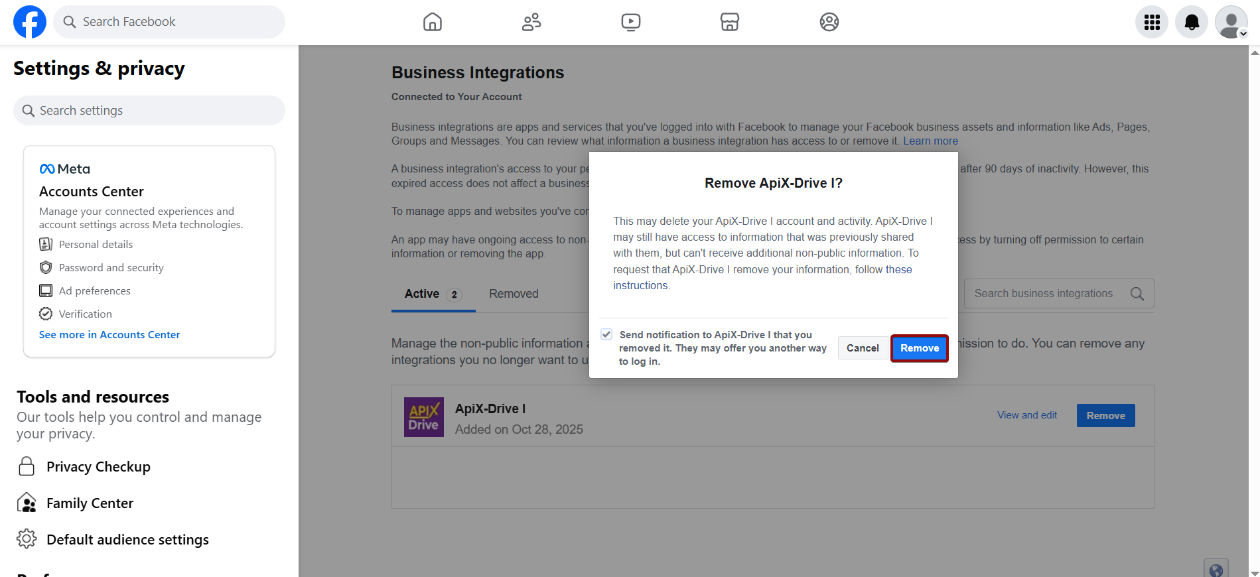Open the Groups icon in top bar
This screenshot has height=577, width=1260.
tap(829, 22)
